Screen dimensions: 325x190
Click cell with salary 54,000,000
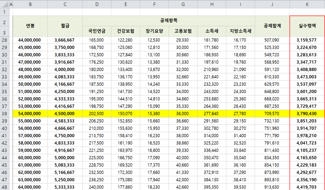(30, 114)
